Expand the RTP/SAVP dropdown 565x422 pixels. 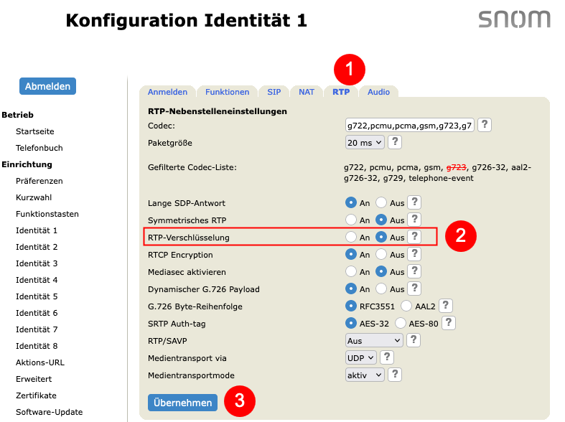[374, 341]
